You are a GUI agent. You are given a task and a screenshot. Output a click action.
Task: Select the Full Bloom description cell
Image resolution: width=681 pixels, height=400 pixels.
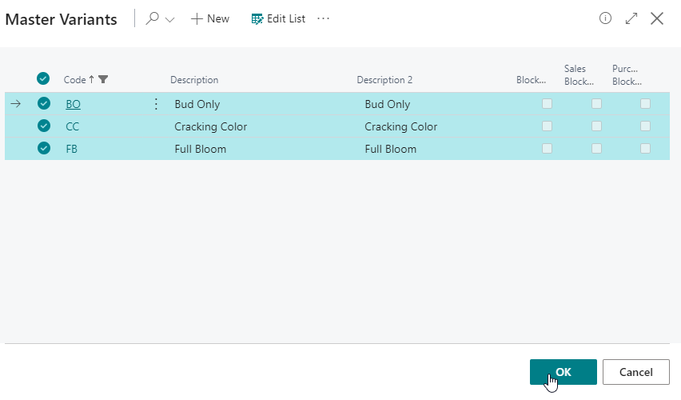pos(200,149)
